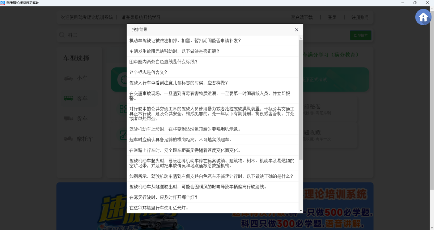Click the magnifier icon in search bar
This screenshot has height=230, width=434.
click(62, 35)
